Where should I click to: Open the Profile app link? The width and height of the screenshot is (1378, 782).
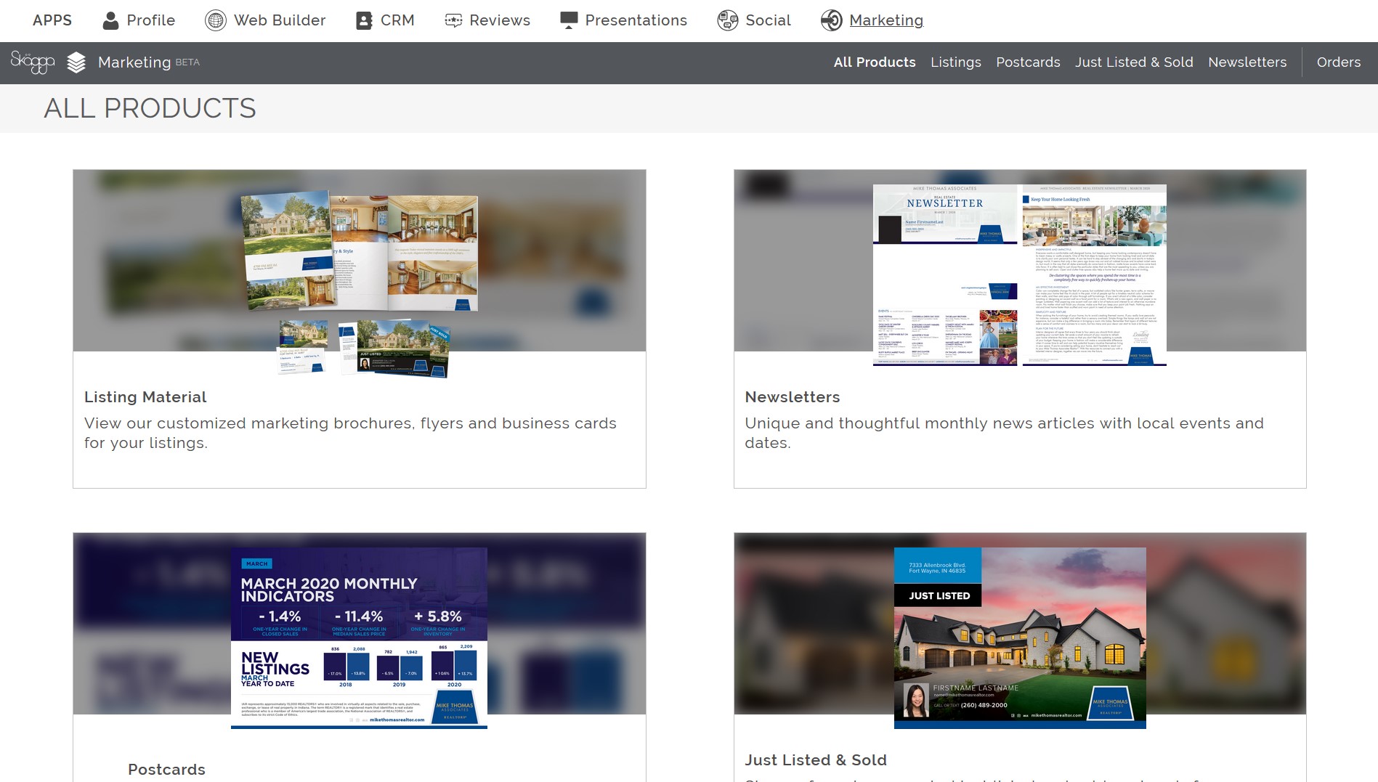pyautogui.click(x=151, y=20)
